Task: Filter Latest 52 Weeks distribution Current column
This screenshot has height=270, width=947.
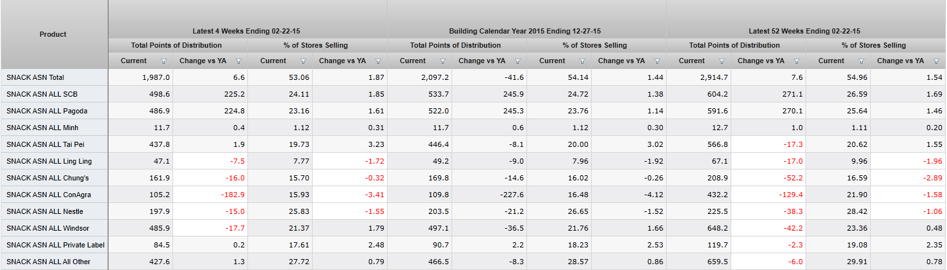Action: click(722, 61)
